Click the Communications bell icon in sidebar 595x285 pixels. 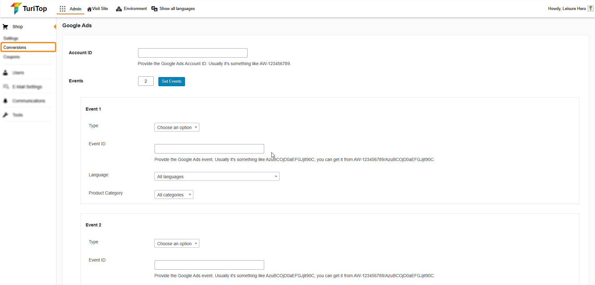pyautogui.click(x=5, y=101)
